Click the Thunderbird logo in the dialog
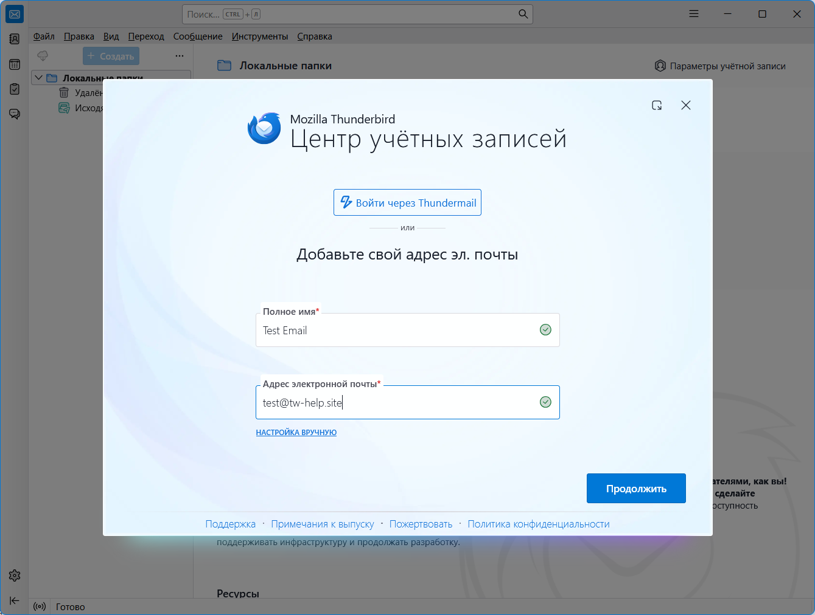This screenshot has width=815, height=615. tap(264, 128)
